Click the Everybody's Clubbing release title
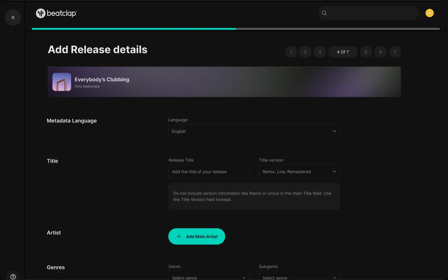 point(102,80)
